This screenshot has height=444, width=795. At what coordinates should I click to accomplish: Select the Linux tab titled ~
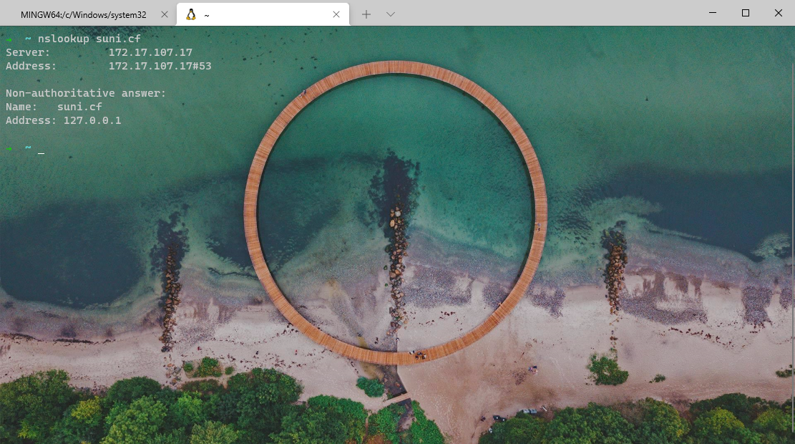click(x=263, y=15)
